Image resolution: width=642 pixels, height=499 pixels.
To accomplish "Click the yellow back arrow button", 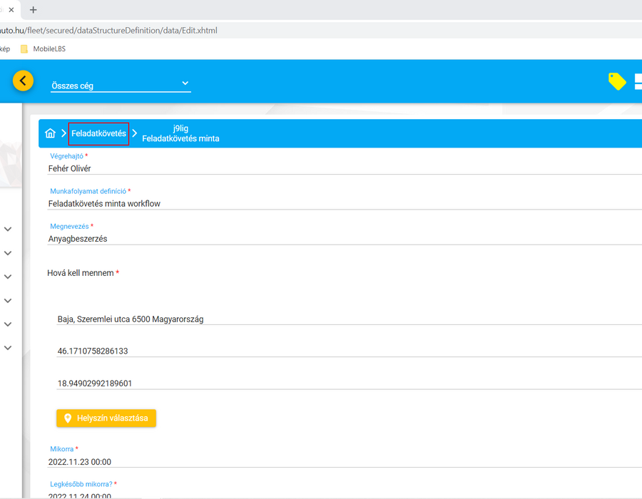I will [23, 81].
